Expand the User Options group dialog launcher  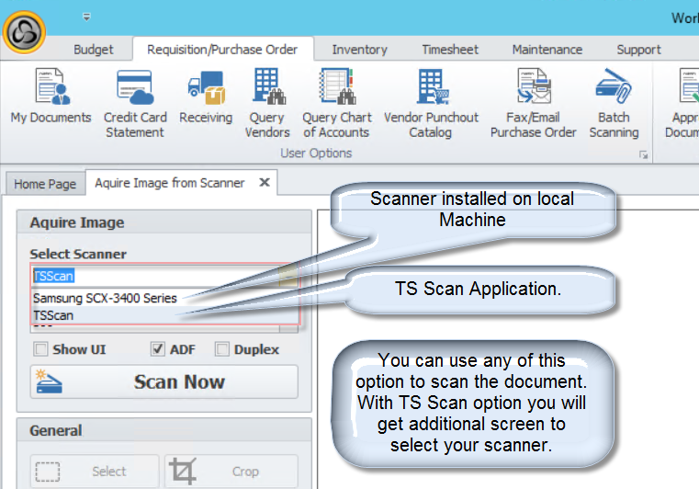[x=643, y=156]
